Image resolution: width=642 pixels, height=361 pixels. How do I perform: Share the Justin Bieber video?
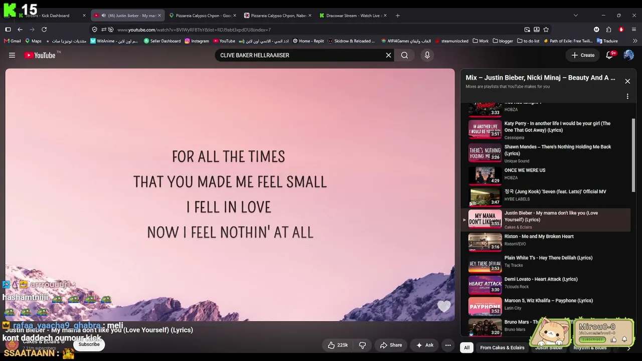click(x=391, y=345)
